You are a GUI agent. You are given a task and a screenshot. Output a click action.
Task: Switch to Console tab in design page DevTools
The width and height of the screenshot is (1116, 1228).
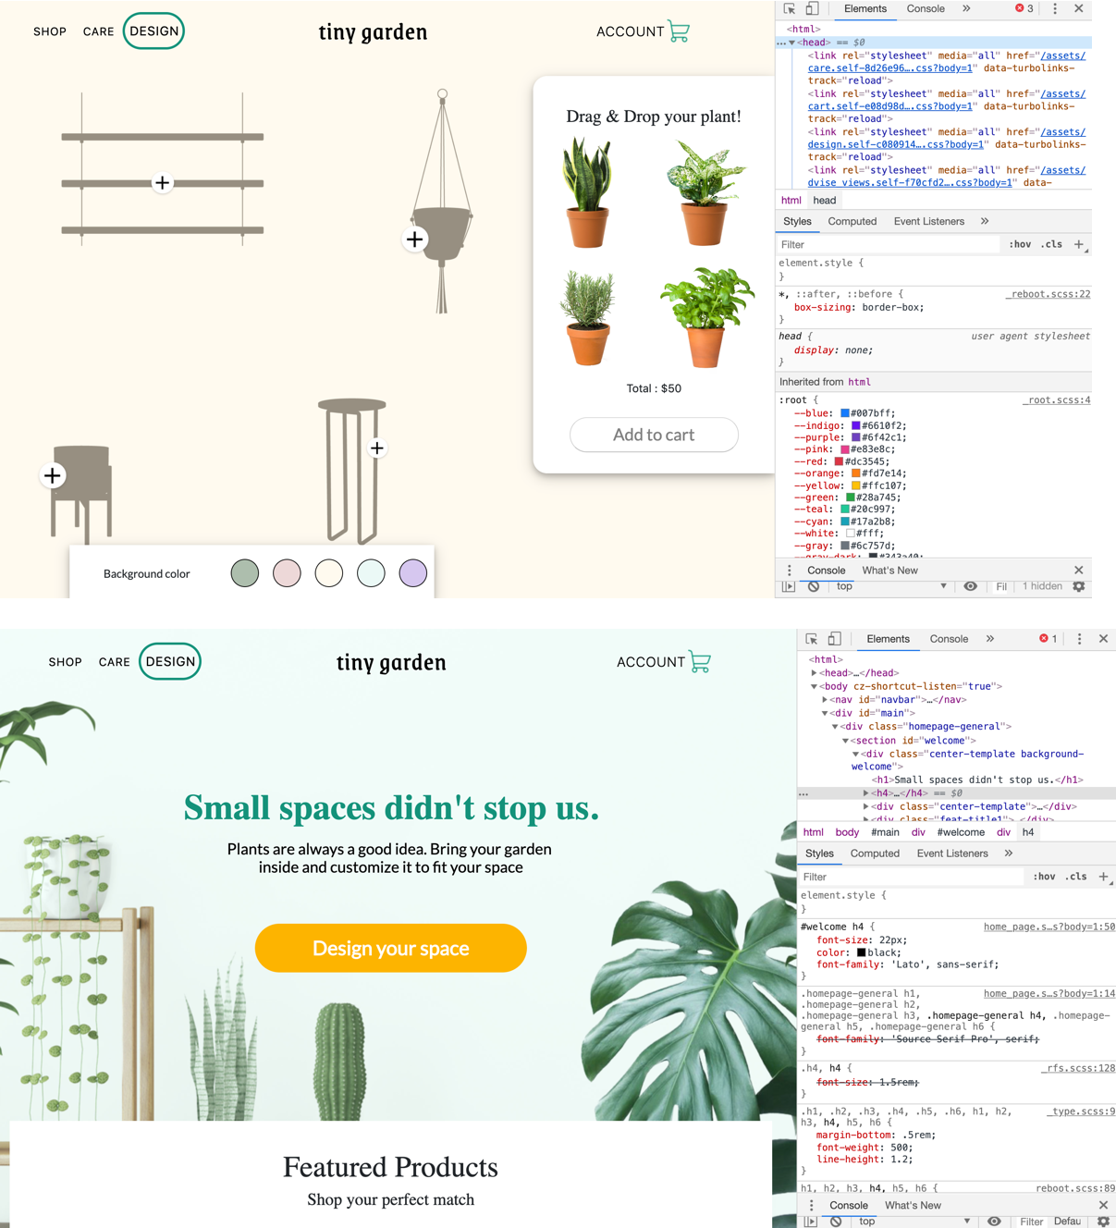tap(926, 8)
